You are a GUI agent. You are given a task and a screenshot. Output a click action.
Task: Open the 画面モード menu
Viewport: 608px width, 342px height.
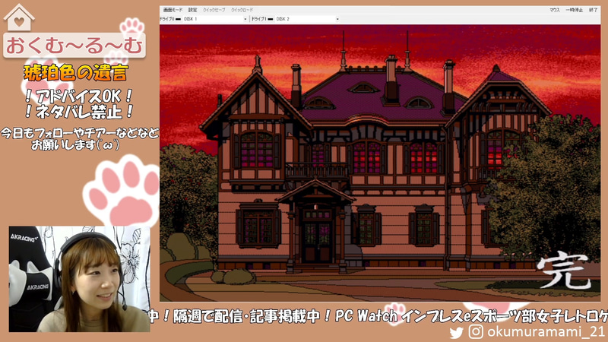pyautogui.click(x=173, y=10)
